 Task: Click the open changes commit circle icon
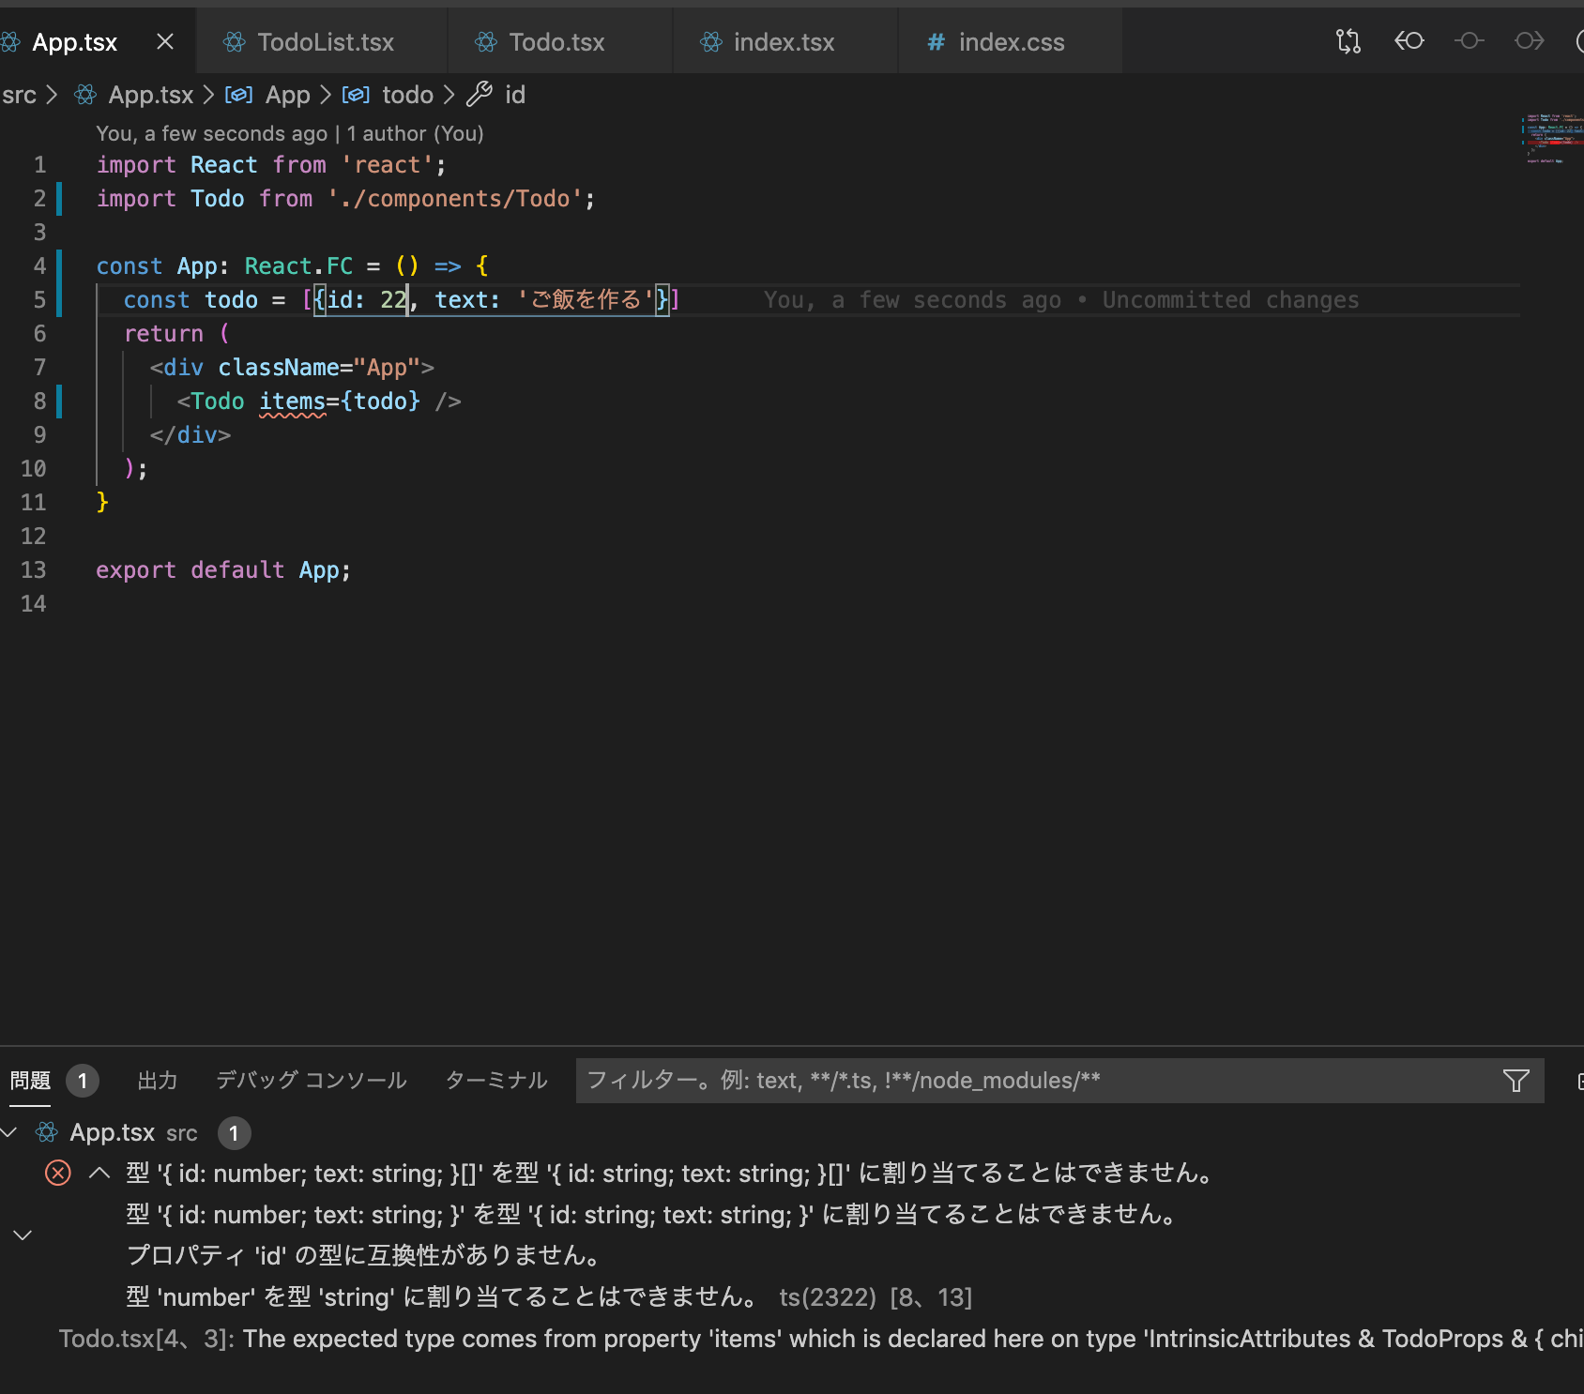click(x=1469, y=41)
